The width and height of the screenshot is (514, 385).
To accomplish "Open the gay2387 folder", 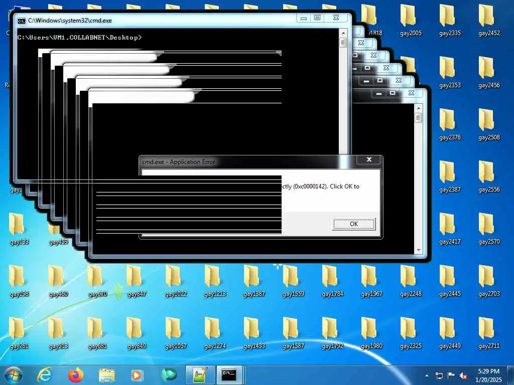I will (x=450, y=177).
